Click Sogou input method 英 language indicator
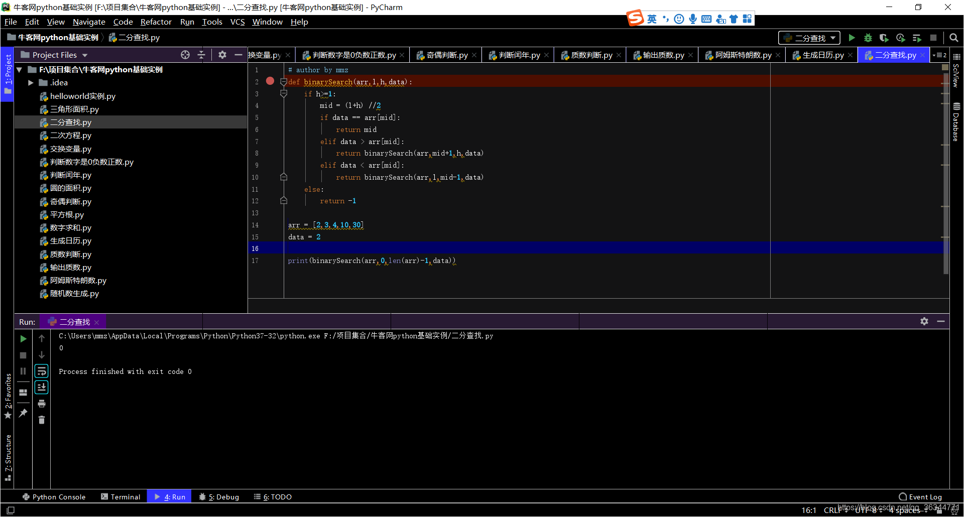The image size is (964, 517). (x=652, y=19)
